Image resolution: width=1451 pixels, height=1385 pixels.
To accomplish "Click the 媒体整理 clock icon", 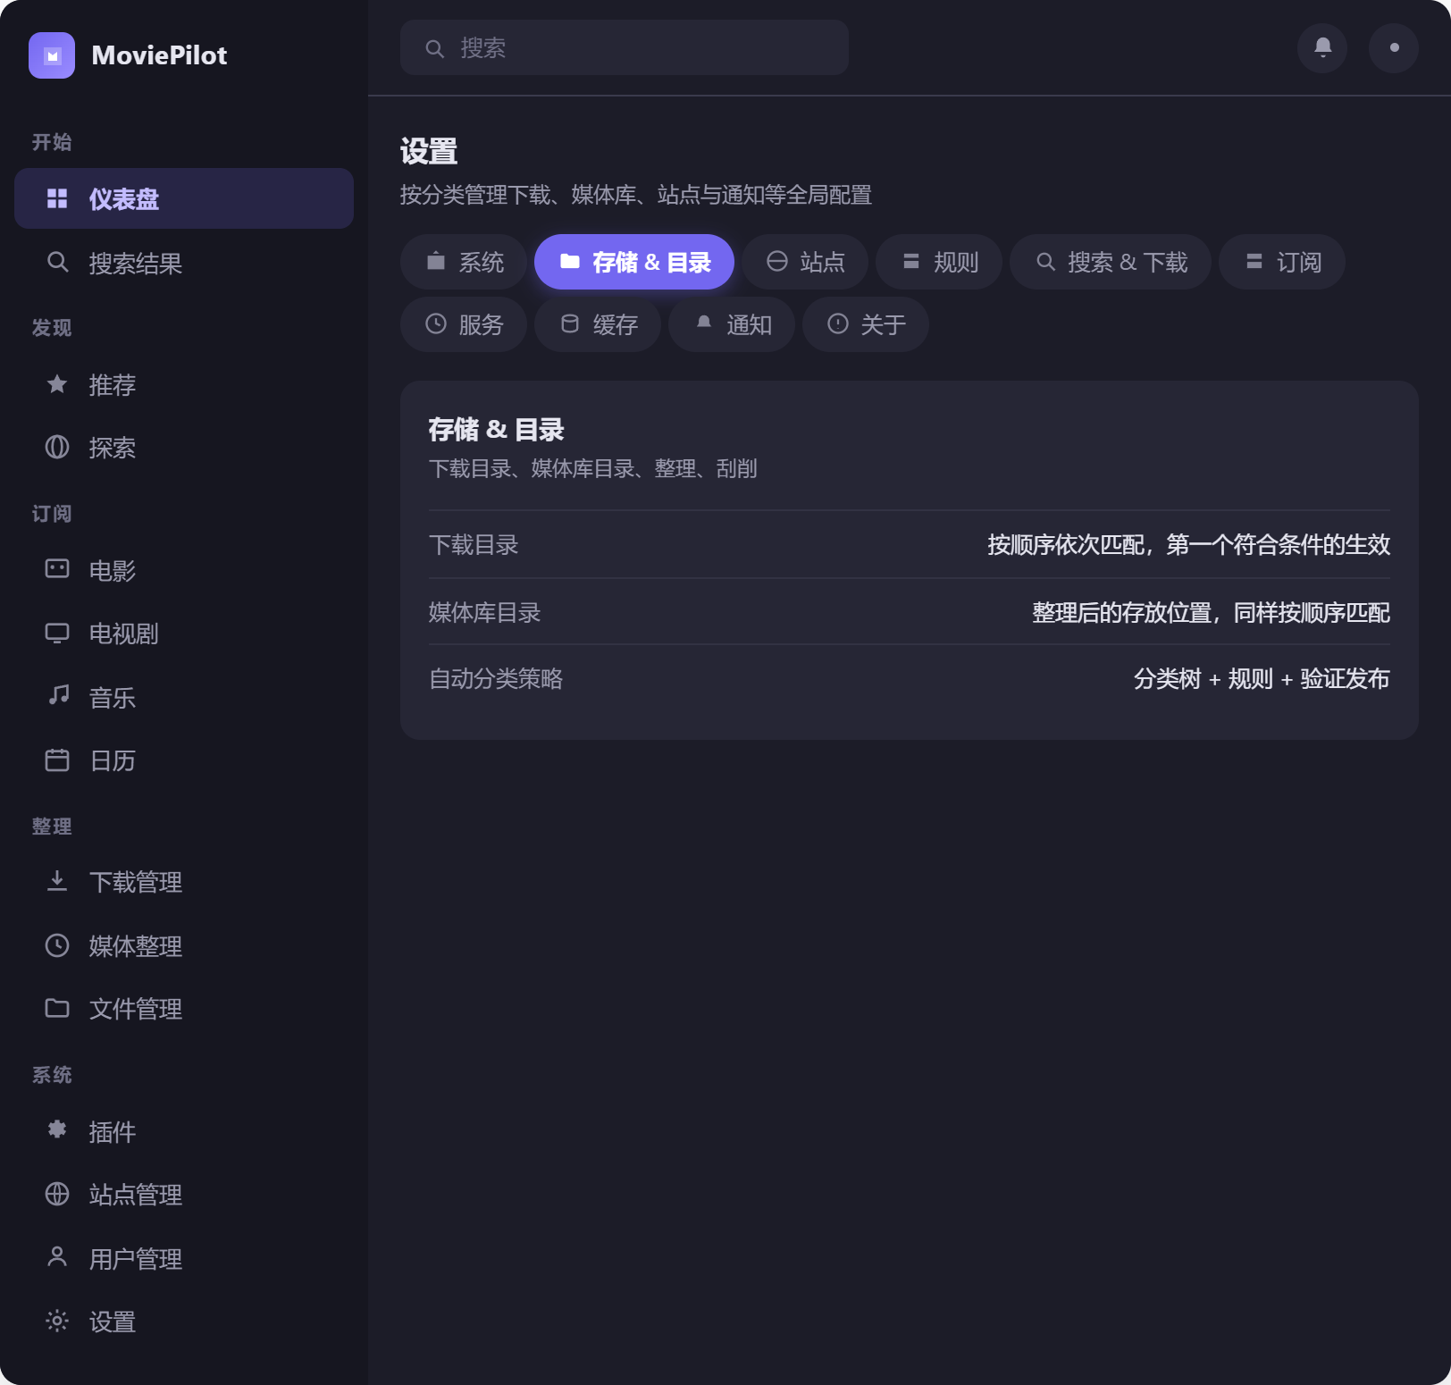I will (57, 945).
